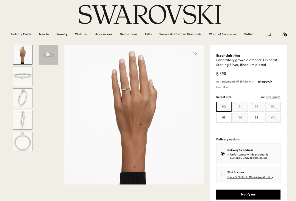Click the Swarovski logo
The height and width of the screenshot is (201, 296).
(x=150, y=15)
